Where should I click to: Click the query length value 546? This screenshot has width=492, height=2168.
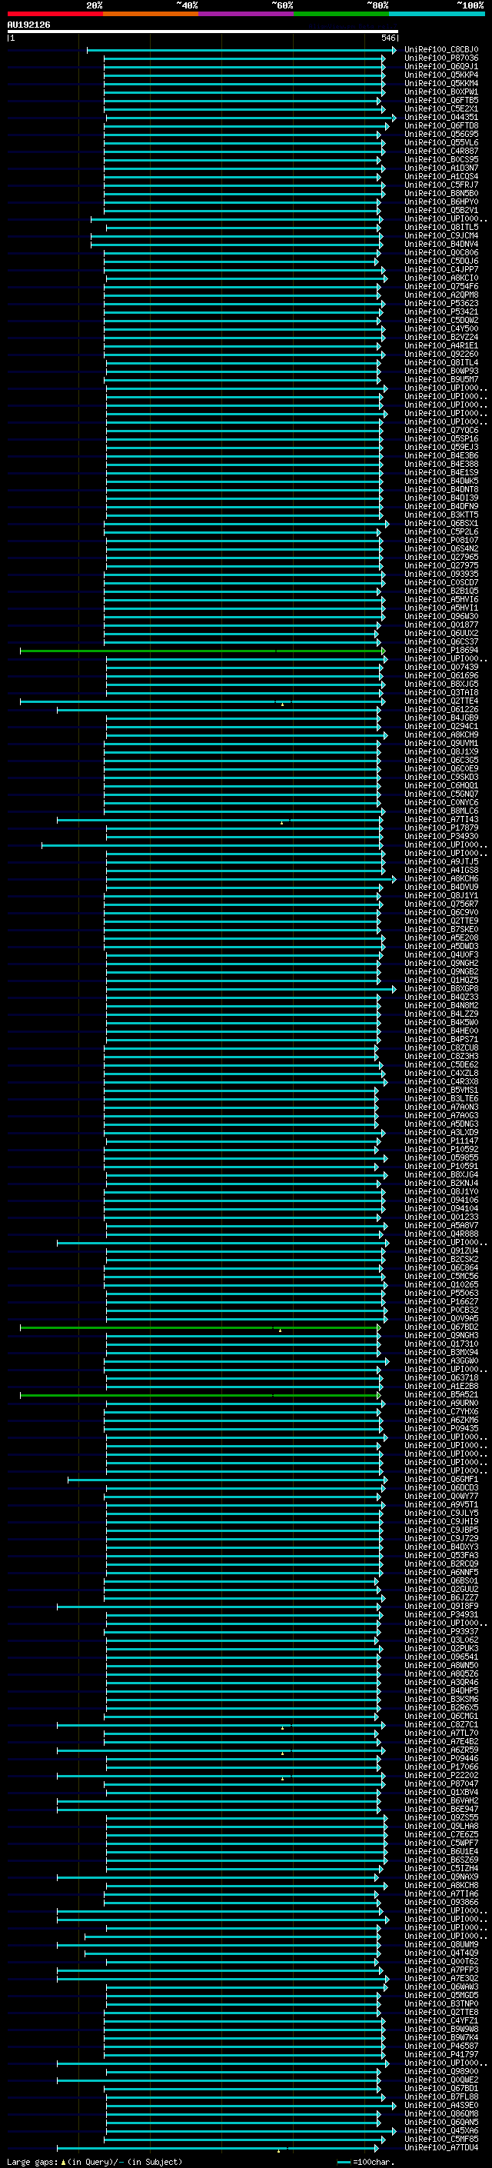387,38
